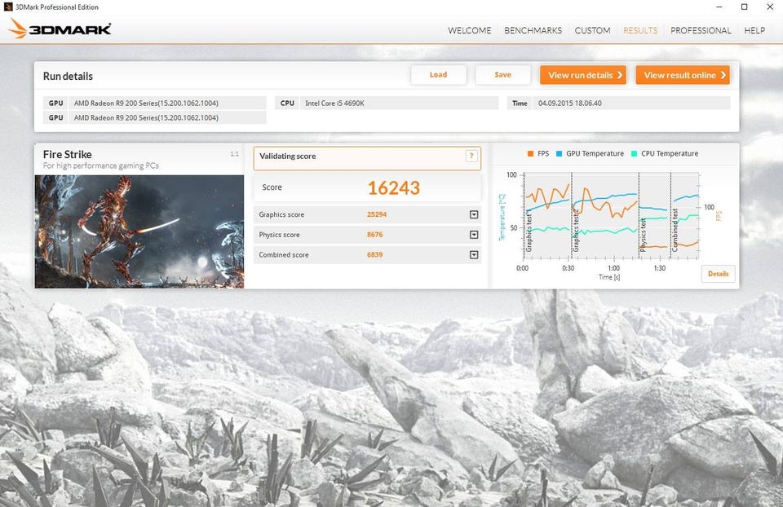This screenshot has height=507, width=783.
Task: Open the Professional tab
Action: (701, 30)
